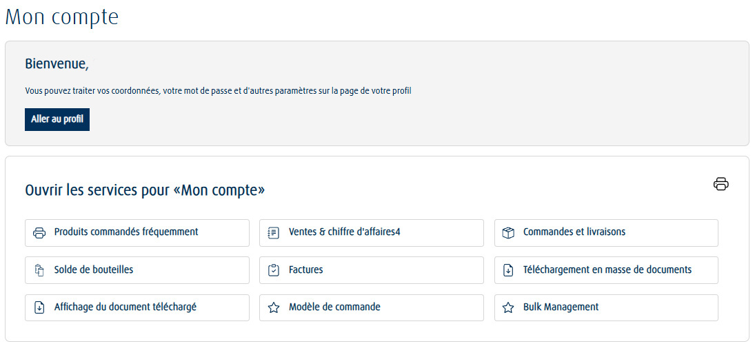Click the download icon in Téléchargement en masse tile
This screenshot has height=346, width=755.
pos(508,270)
